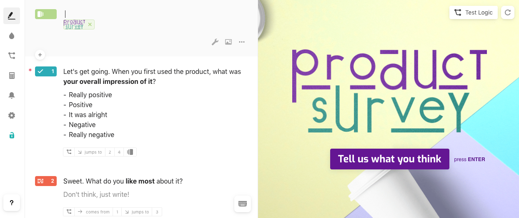Image resolution: width=519 pixels, height=218 pixels.
Task: Open question 1 type selector badge
Action: tap(46, 71)
